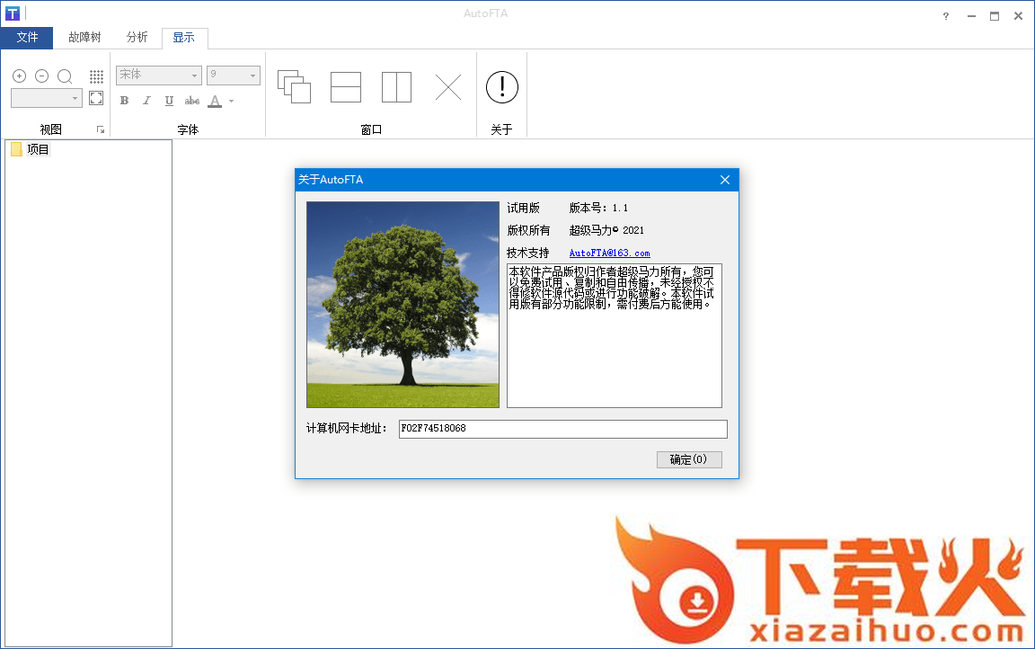Click the zoom in icon
This screenshot has width=1035, height=649.
[19, 76]
